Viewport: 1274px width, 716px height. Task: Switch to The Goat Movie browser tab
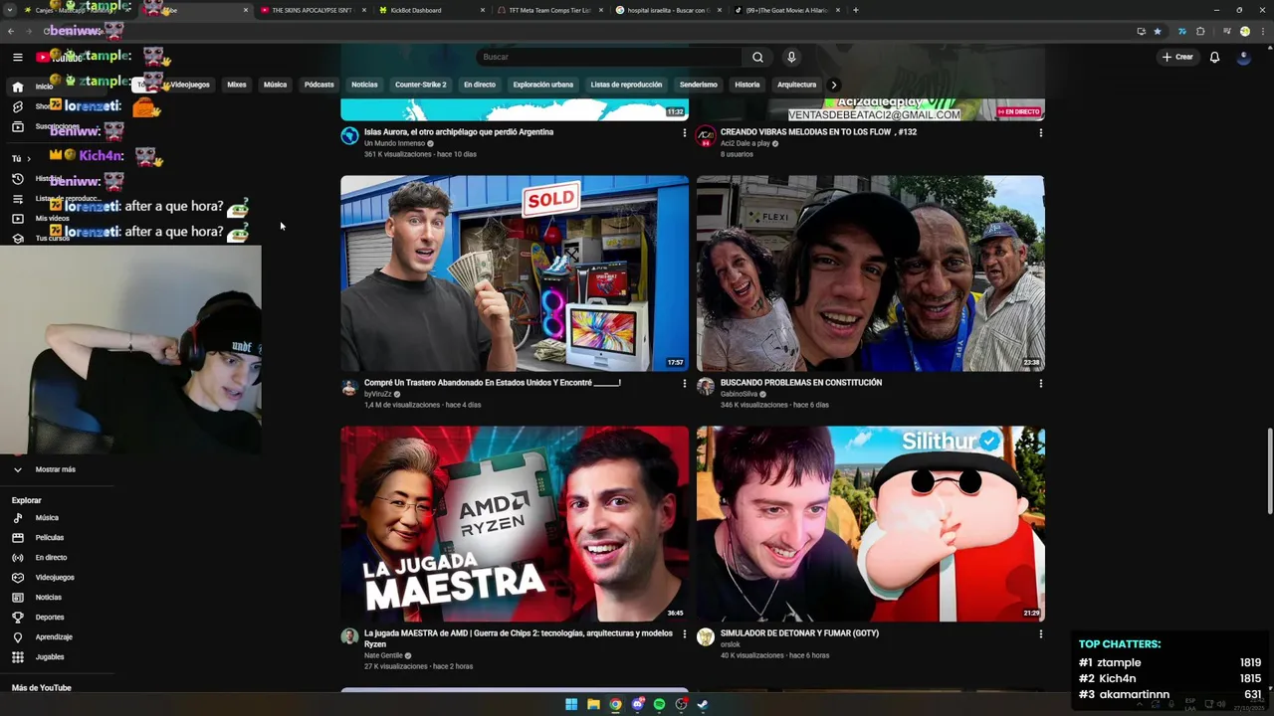(x=786, y=10)
